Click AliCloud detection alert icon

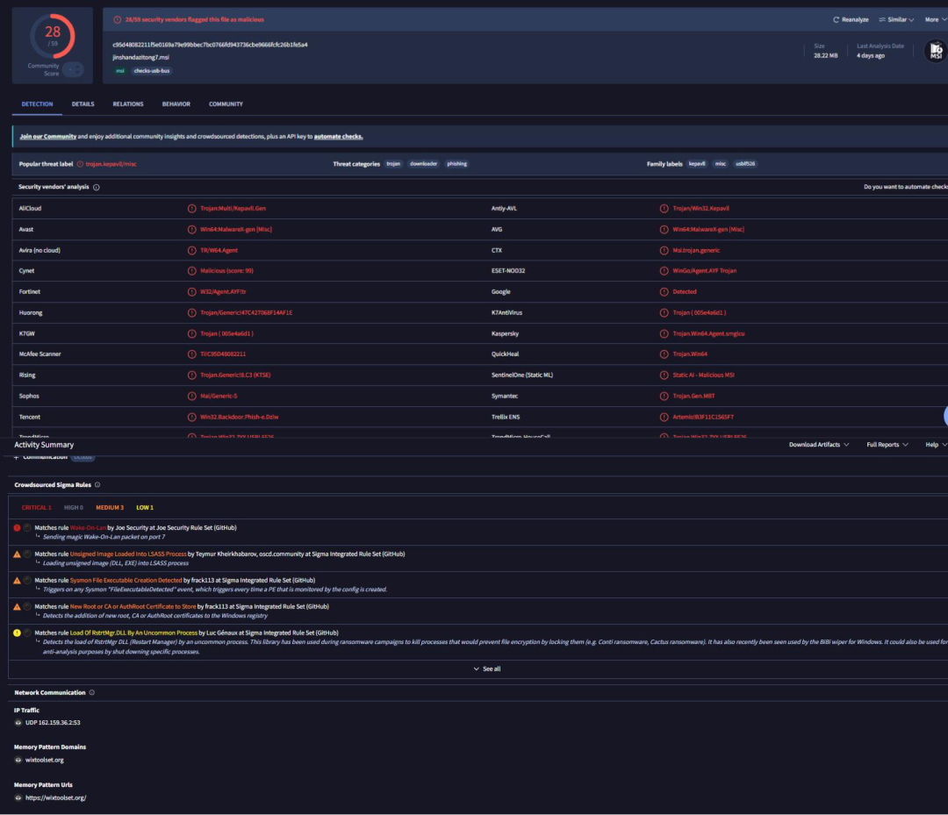tap(191, 209)
